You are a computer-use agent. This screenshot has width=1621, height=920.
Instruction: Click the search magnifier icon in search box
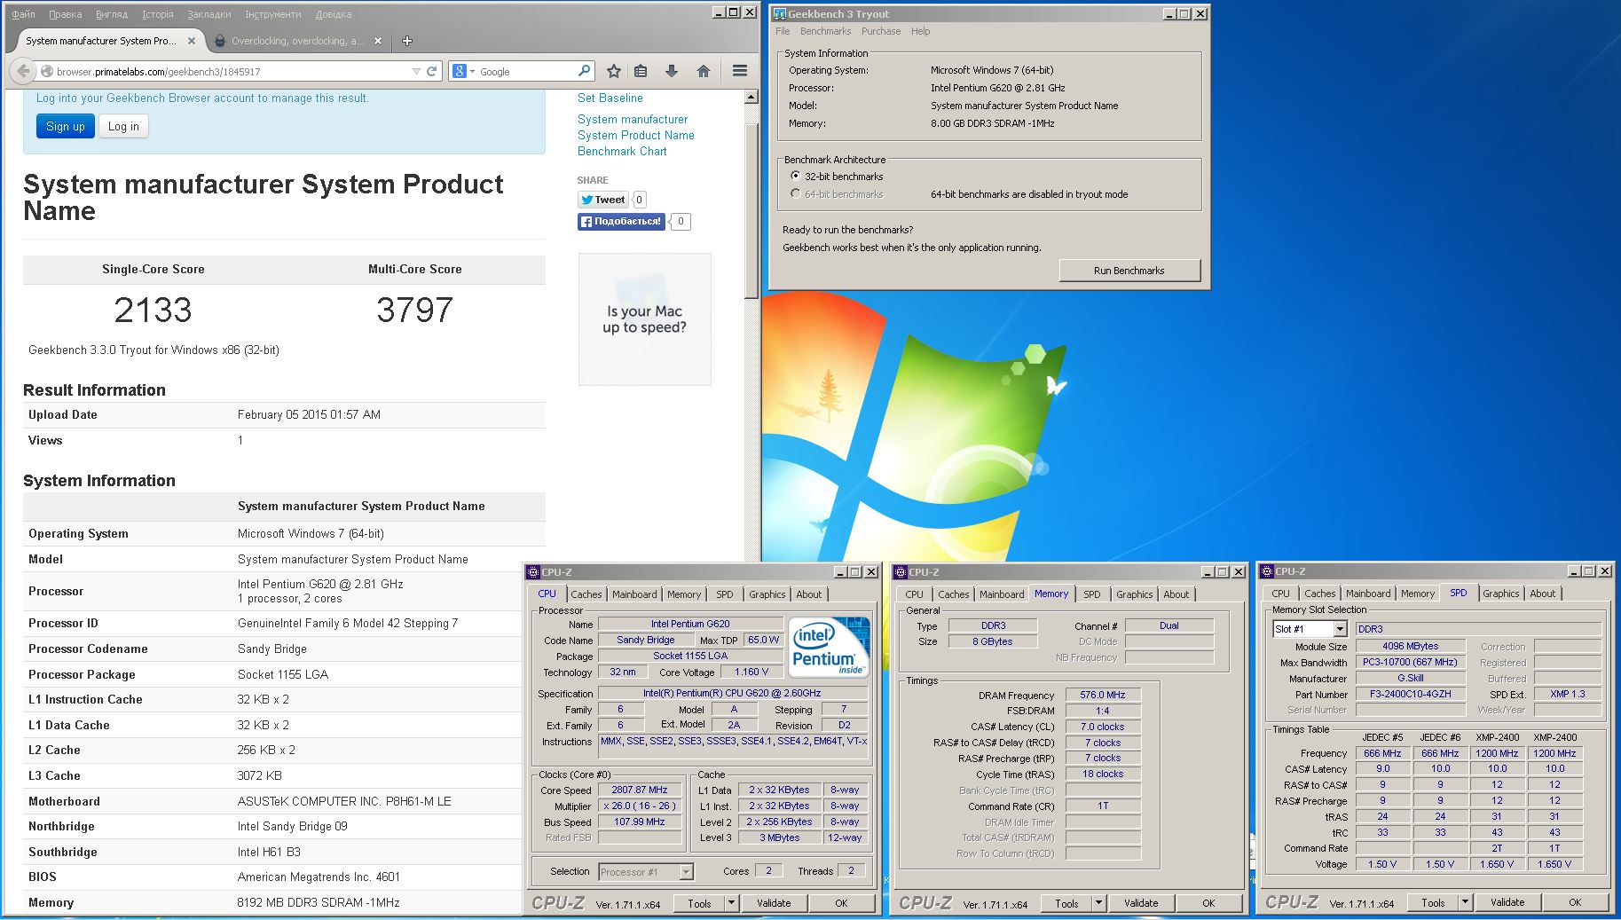[x=584, y=71]
